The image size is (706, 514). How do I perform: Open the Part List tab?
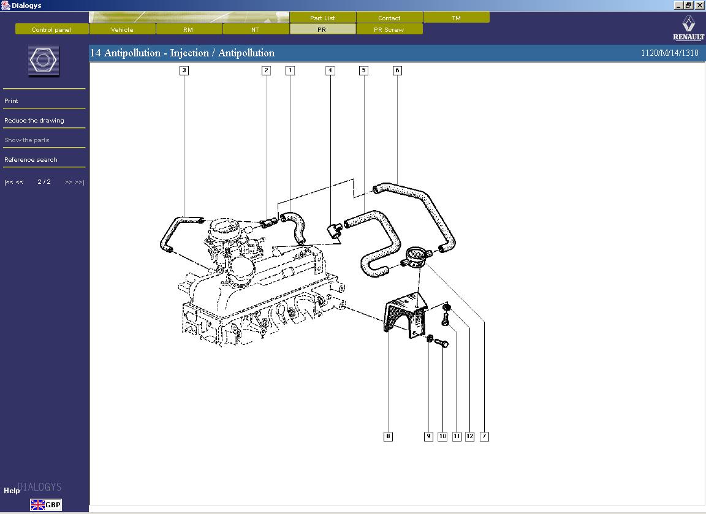coord(322,18)
